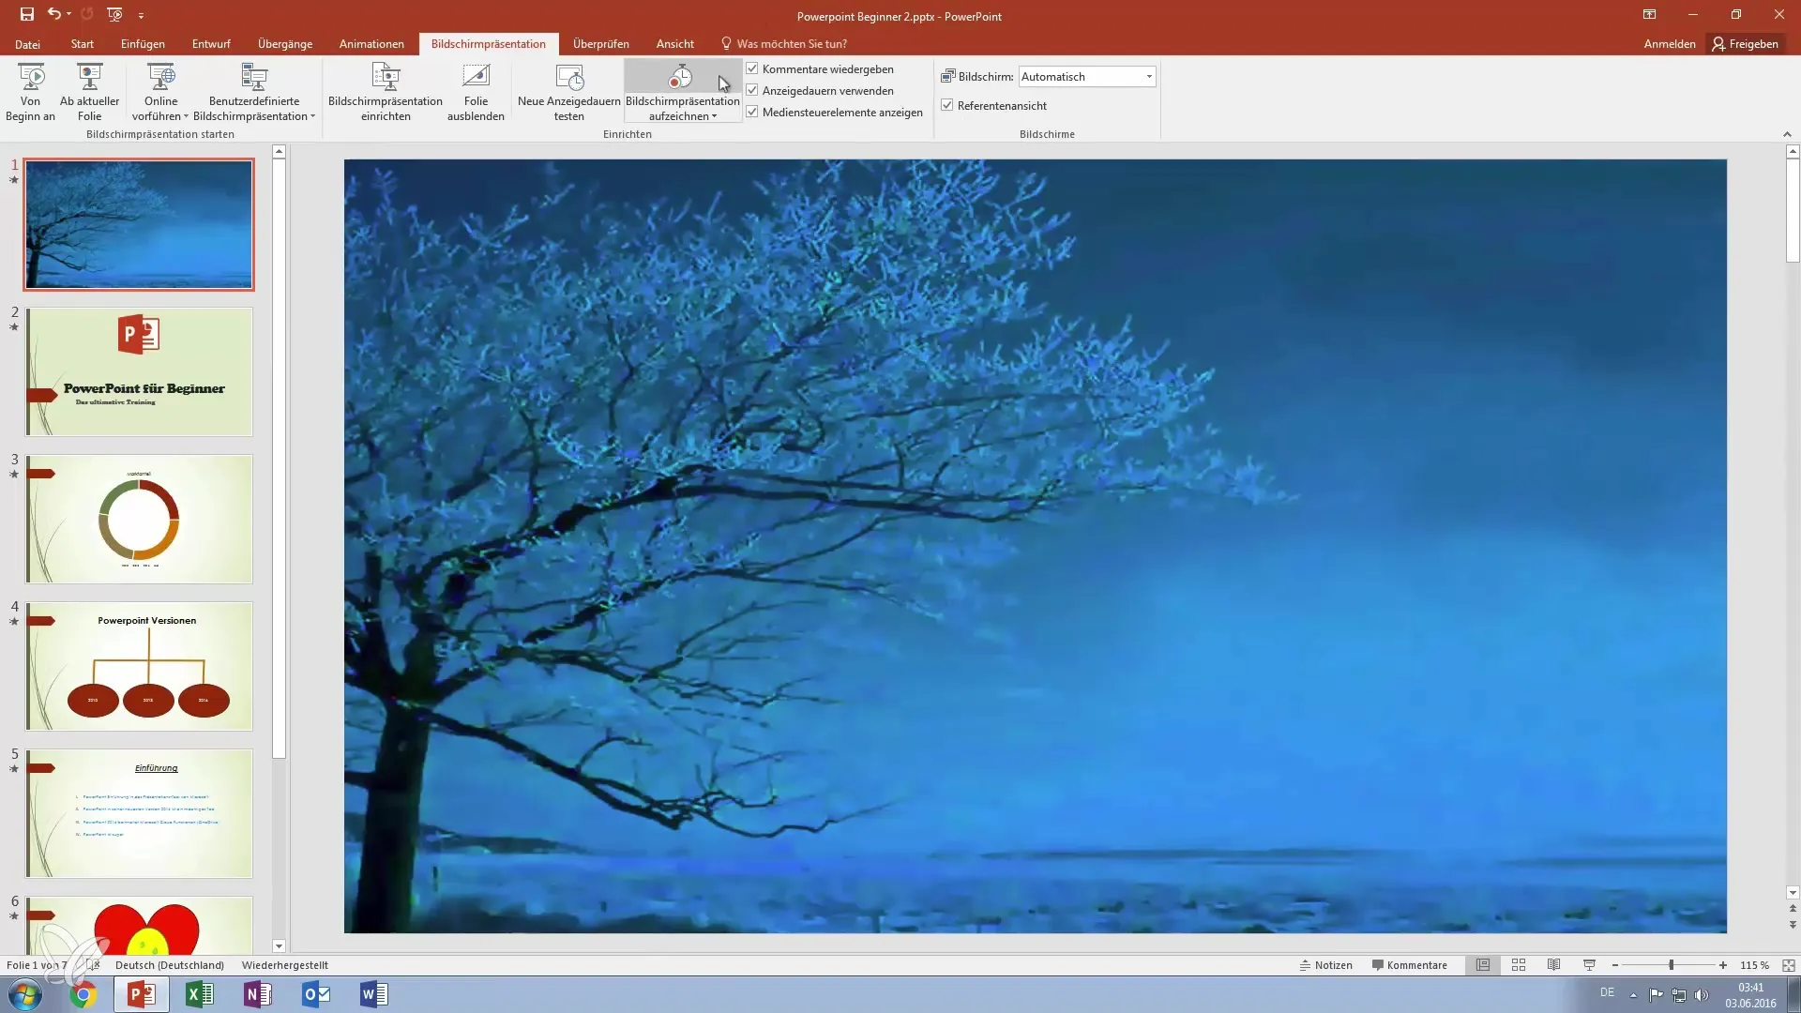1801x1013 pixels.
Task: Click Was möchten Sie tun search field
Action: 791,44
